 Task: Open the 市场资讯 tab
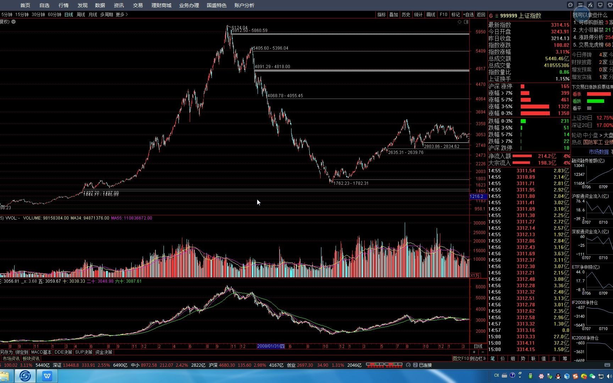click(x=11, y=359)
